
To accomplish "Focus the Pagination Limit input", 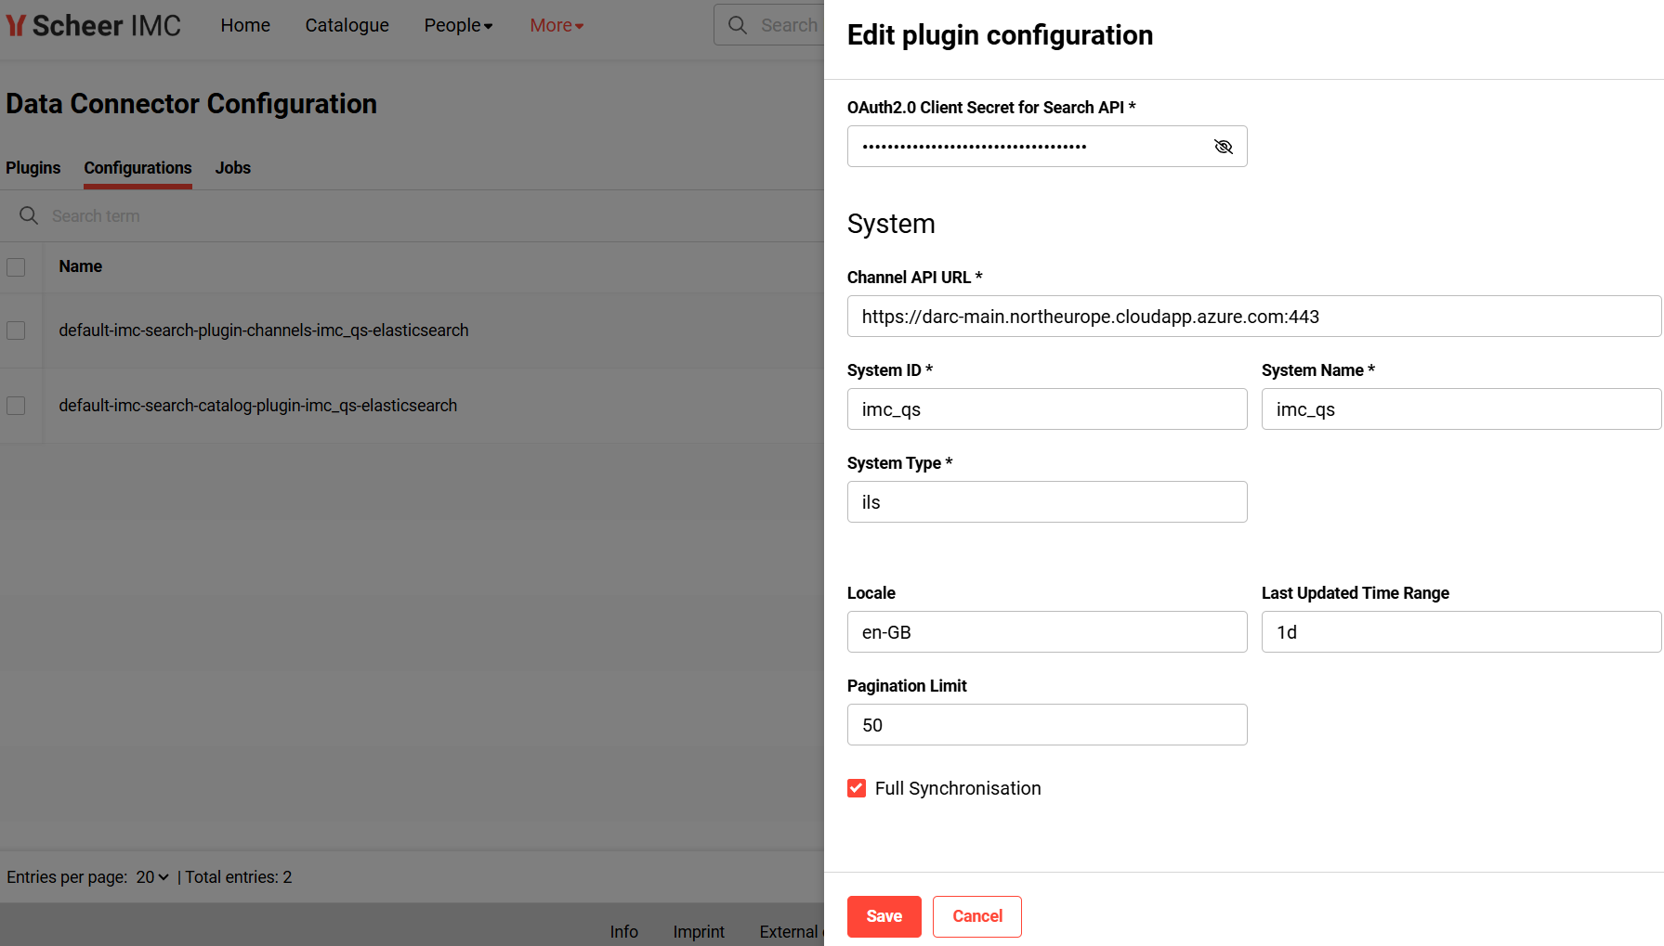I will [x=1046, y=725].
